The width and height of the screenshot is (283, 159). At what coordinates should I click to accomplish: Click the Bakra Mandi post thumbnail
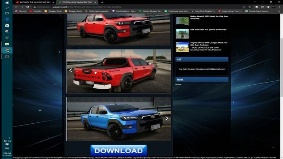point(182,21)
